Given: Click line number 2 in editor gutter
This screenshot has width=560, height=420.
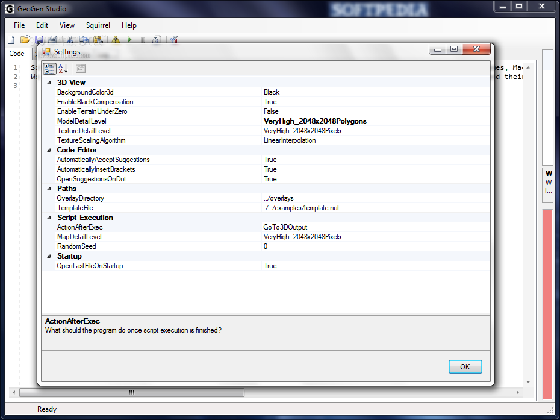Looking at the screenshot, I should [x=16, y=77].
